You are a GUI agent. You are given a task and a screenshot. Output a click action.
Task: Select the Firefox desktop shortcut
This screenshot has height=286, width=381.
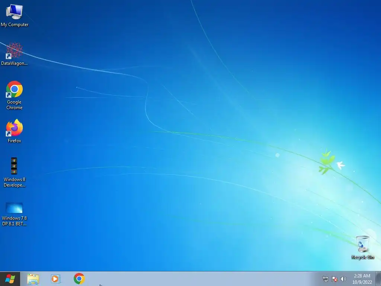[15, 128]
